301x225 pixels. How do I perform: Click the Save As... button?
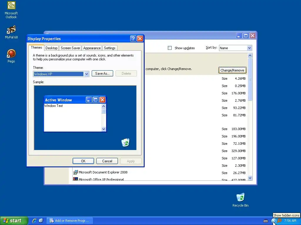[102, 74]
